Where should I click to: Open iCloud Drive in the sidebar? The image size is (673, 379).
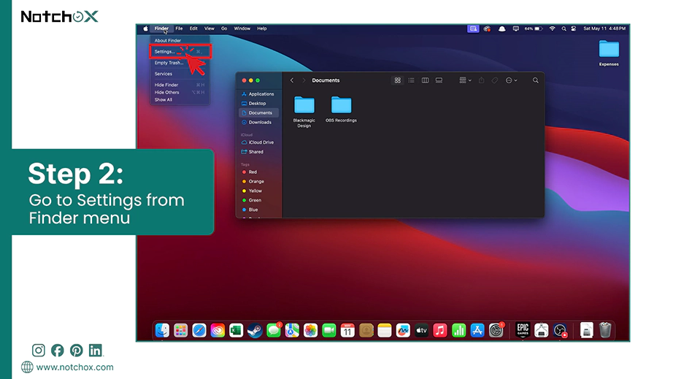click(258, 142)
